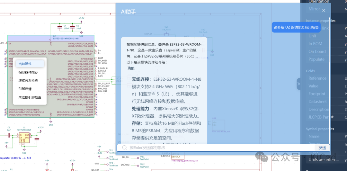The height and width of the screenshot is (171, 347).
Task: Choose 未连接引脚检查 menu entry
Action: pos(30,97)
